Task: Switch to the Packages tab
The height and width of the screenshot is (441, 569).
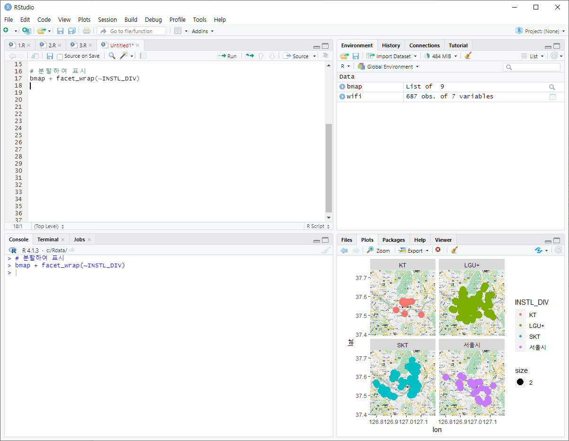Action: (394, 240)
